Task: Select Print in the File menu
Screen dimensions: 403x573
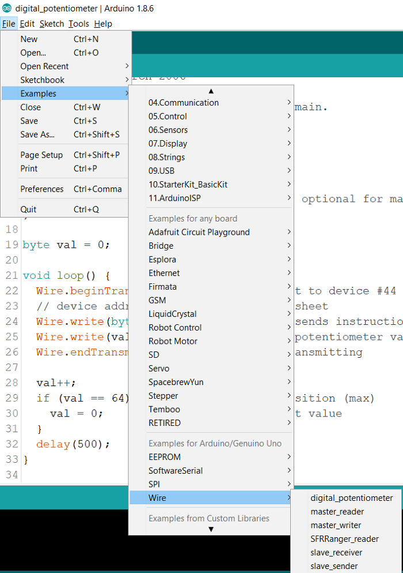Action: 66,168
